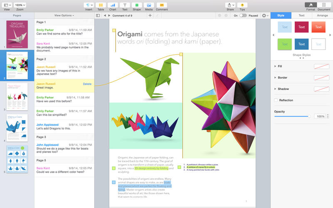Screen dimensions: 333x208
Task: Delete Jason Russell's 'Great image' comment
Action: coord(87,84)
